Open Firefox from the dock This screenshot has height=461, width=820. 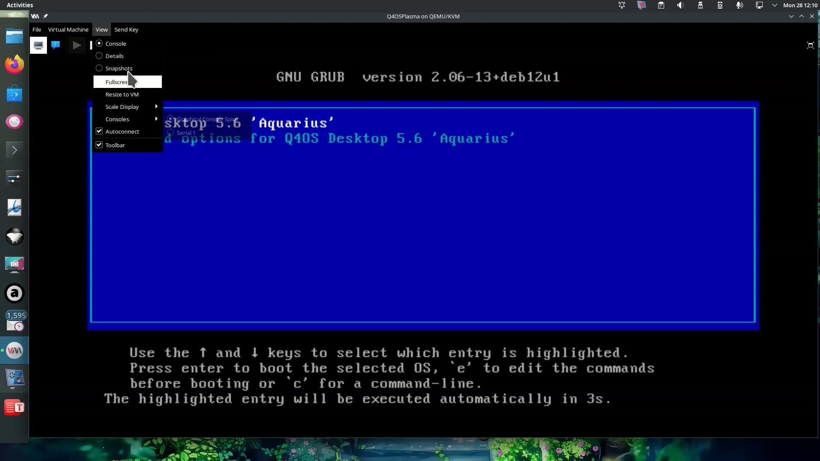coord(14,64)
